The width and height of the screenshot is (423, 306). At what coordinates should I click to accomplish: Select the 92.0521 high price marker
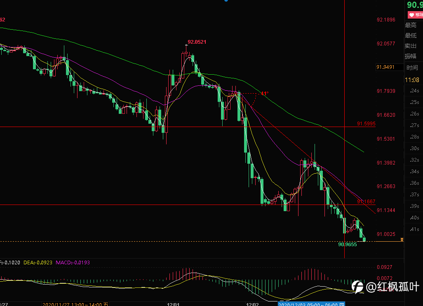point(197,42)
